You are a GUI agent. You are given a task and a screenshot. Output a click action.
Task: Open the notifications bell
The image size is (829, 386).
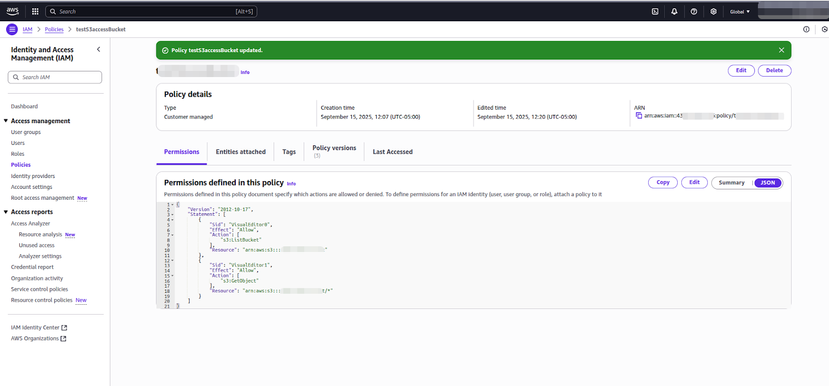pyautogui.click(x=674, y=11)
